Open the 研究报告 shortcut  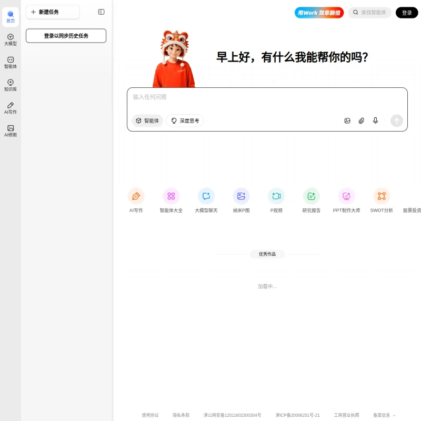click(x=312, y=201)
